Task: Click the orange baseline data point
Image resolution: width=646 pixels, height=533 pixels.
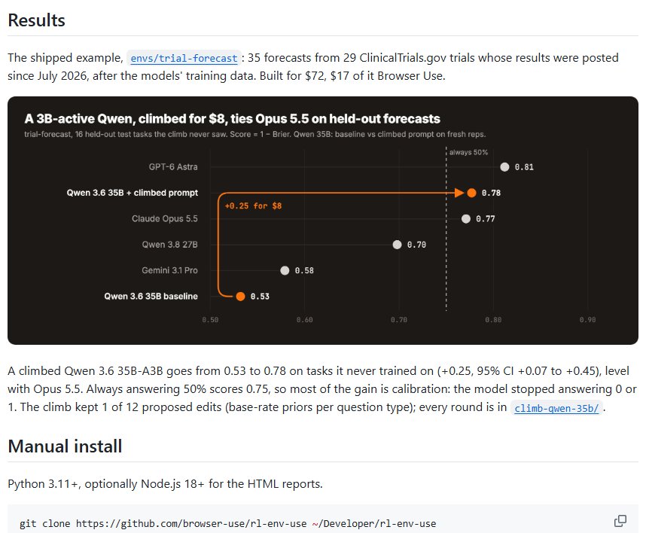Action: coord(241,297)
